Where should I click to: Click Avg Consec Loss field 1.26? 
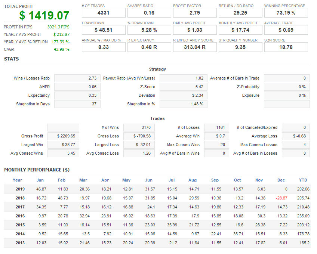click(x=139, y=154)
